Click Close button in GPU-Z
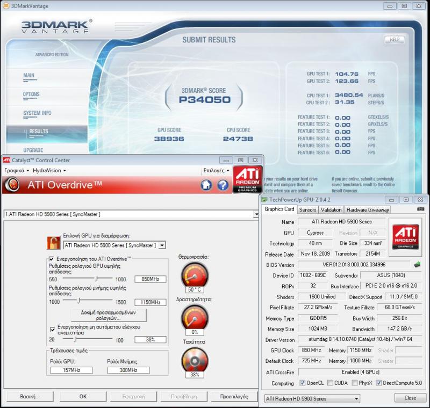The image size is (430, 408). (x=410, y=398)
